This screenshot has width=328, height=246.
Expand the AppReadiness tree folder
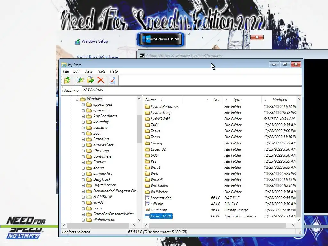click(x=83, y=116)
